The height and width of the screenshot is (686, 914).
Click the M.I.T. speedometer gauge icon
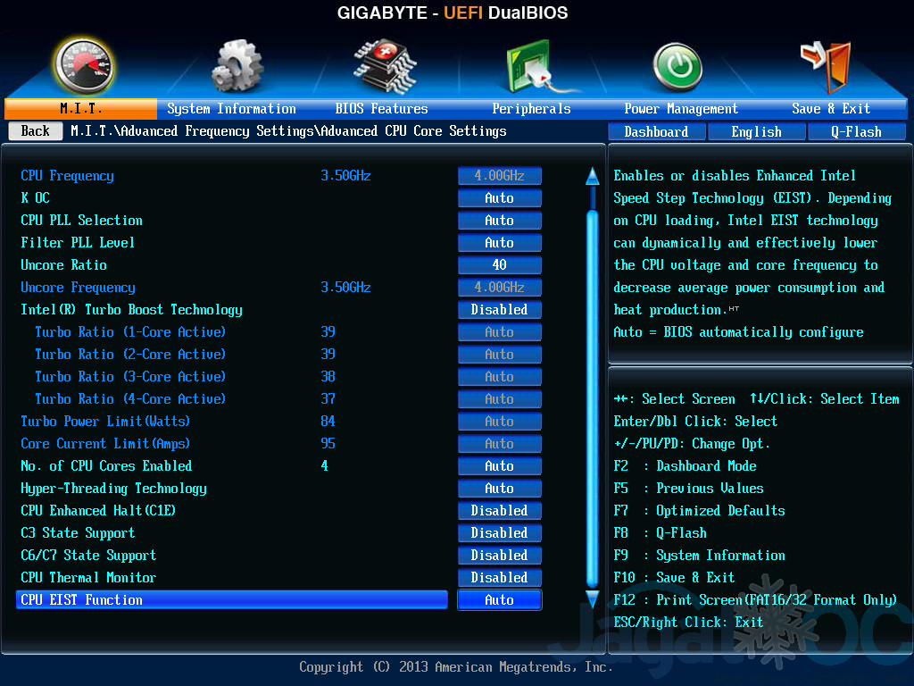83,65
